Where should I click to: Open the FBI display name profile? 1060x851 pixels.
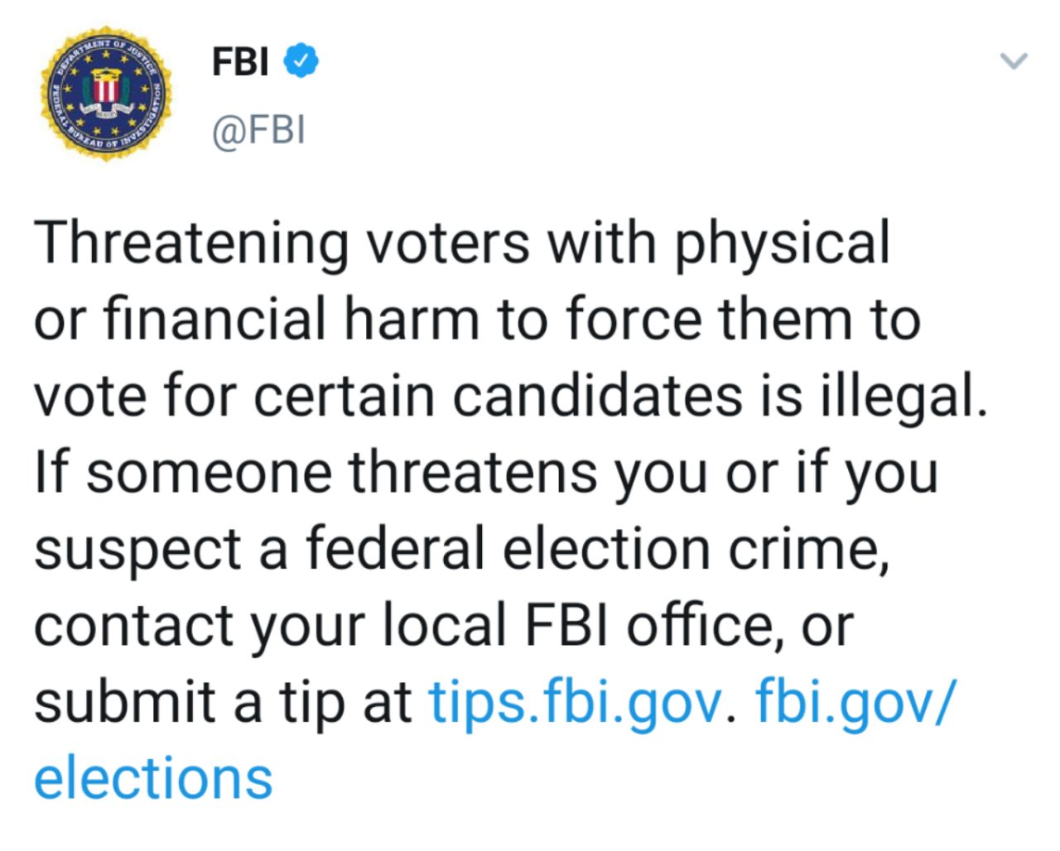(x=240, y=61)
